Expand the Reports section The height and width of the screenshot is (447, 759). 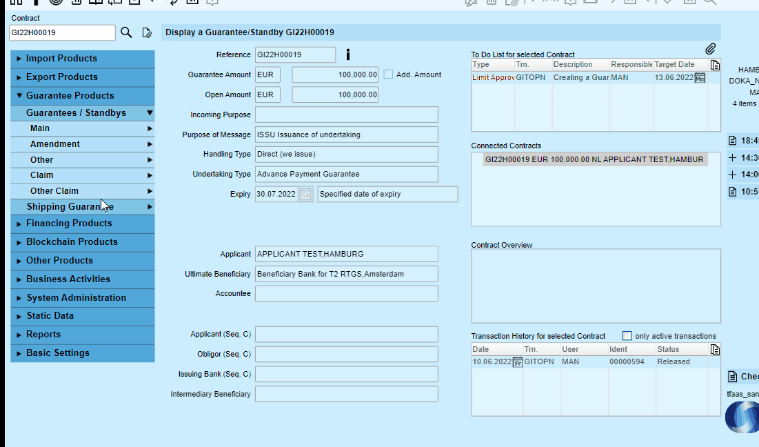[83, 334]
